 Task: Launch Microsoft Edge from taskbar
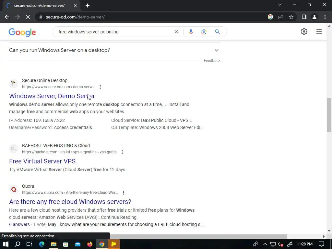tap(42, 244)
